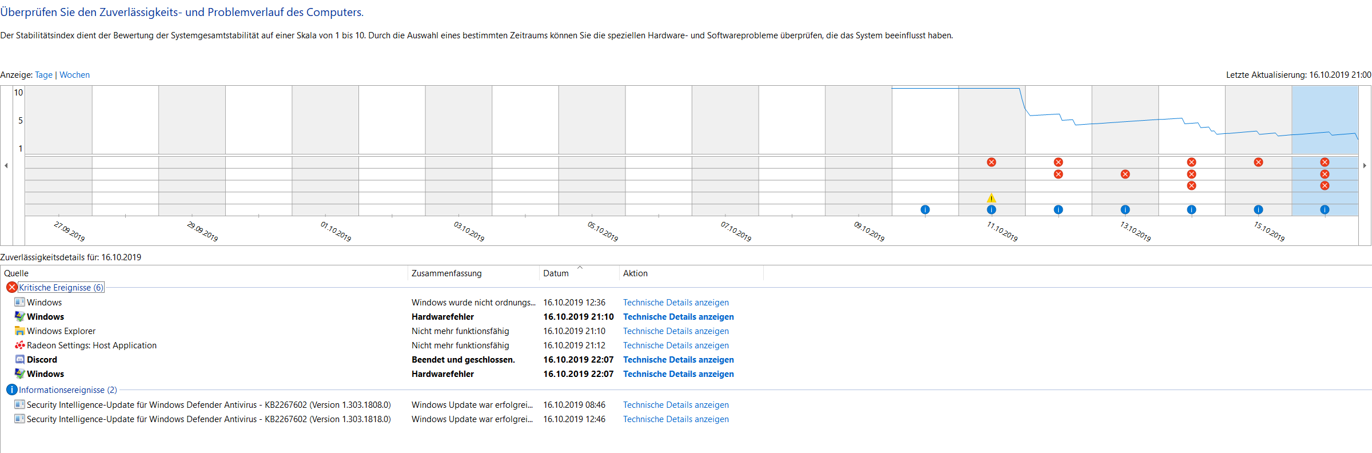
Task: Click the Radeon Settings red icon
Action: coord(19,345)
